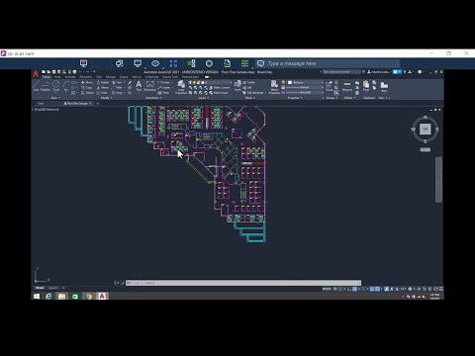475x356 pixels.
Task: Click the Scale tool
Action: click(102, 93)
